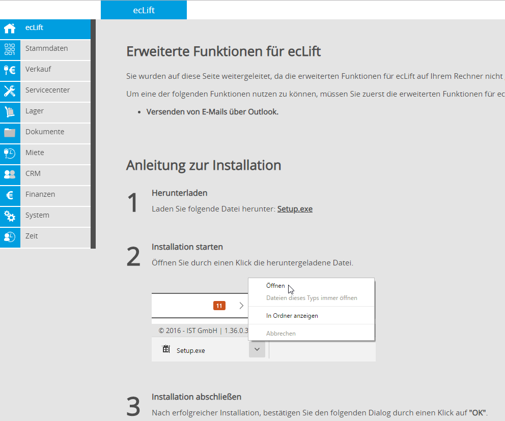Switch to the ecLift top tab

tap(144, 10)
